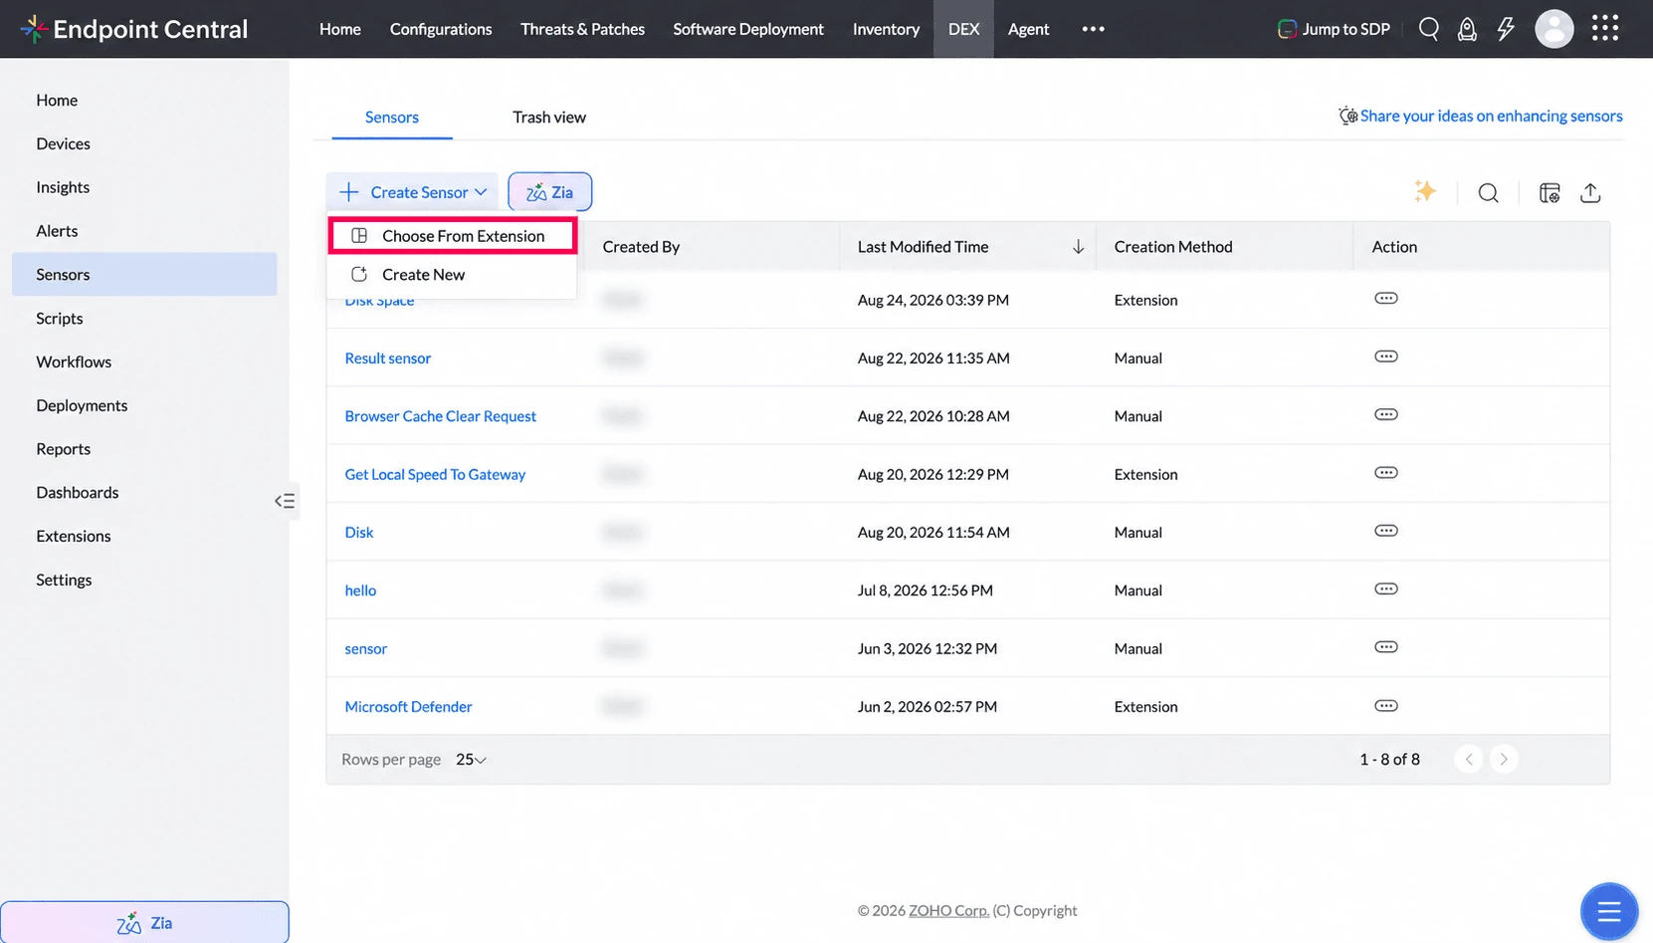1653x943 pixels.
Task: Open the Configurations top menu
Action: [x=441, y=29]
